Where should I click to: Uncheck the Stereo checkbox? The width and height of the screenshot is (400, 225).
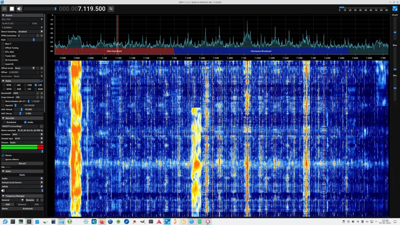click(x=3, y=155)
